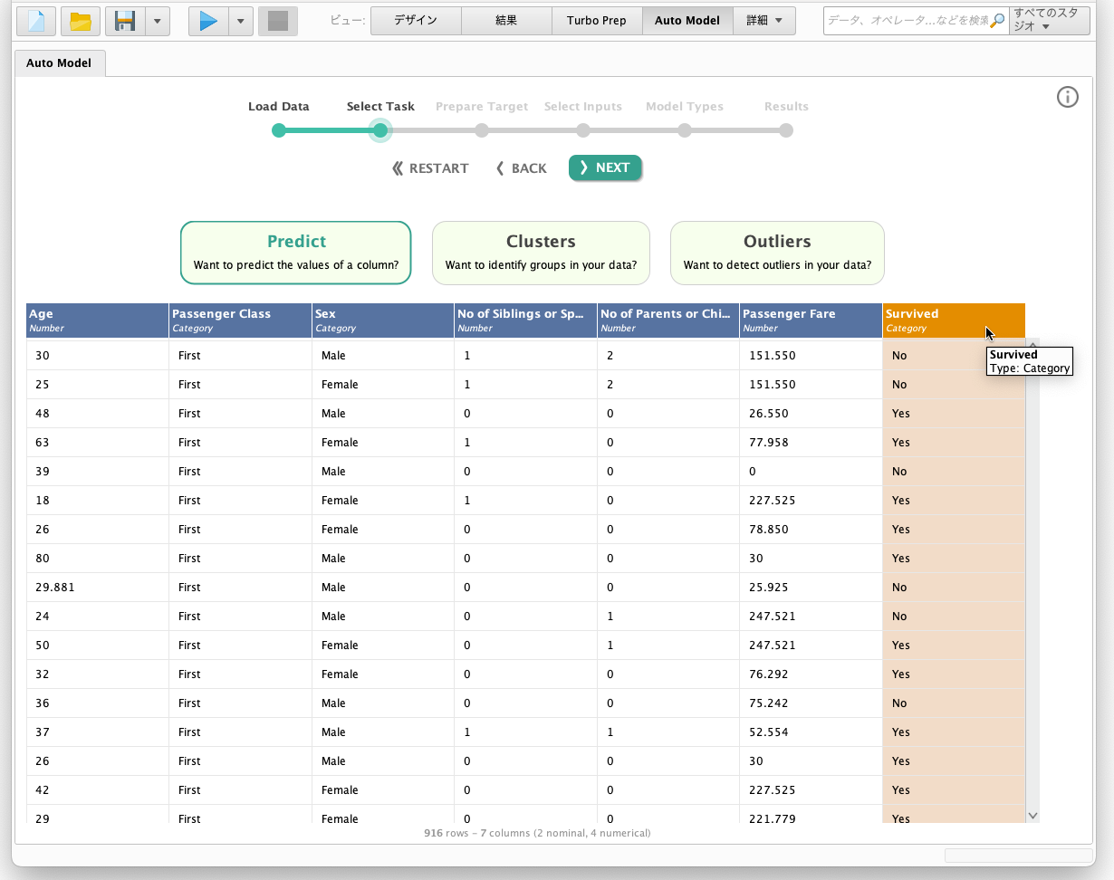
Task: Click the Age cell showing 29.881
Action: tap(97, 588)
